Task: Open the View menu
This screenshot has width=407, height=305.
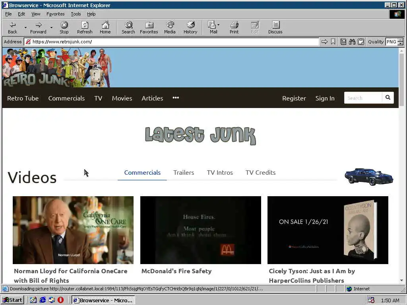Action: point(36,14)
